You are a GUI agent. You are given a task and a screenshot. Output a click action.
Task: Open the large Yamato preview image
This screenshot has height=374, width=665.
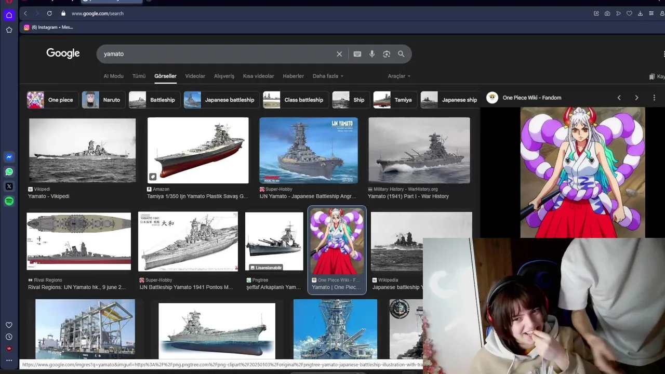582,172
